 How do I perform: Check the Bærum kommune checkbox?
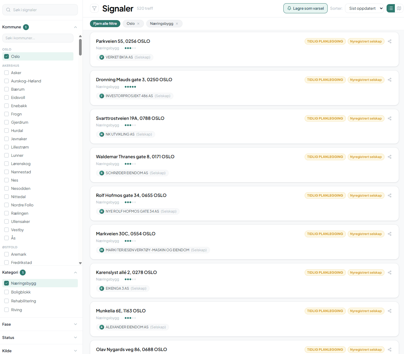6,89
